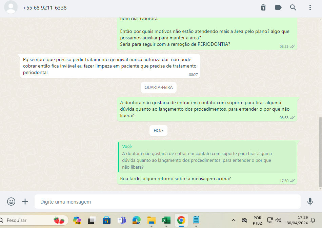Open File Explorer from taskbar
The image size is (322, 228).
(152, 220)
